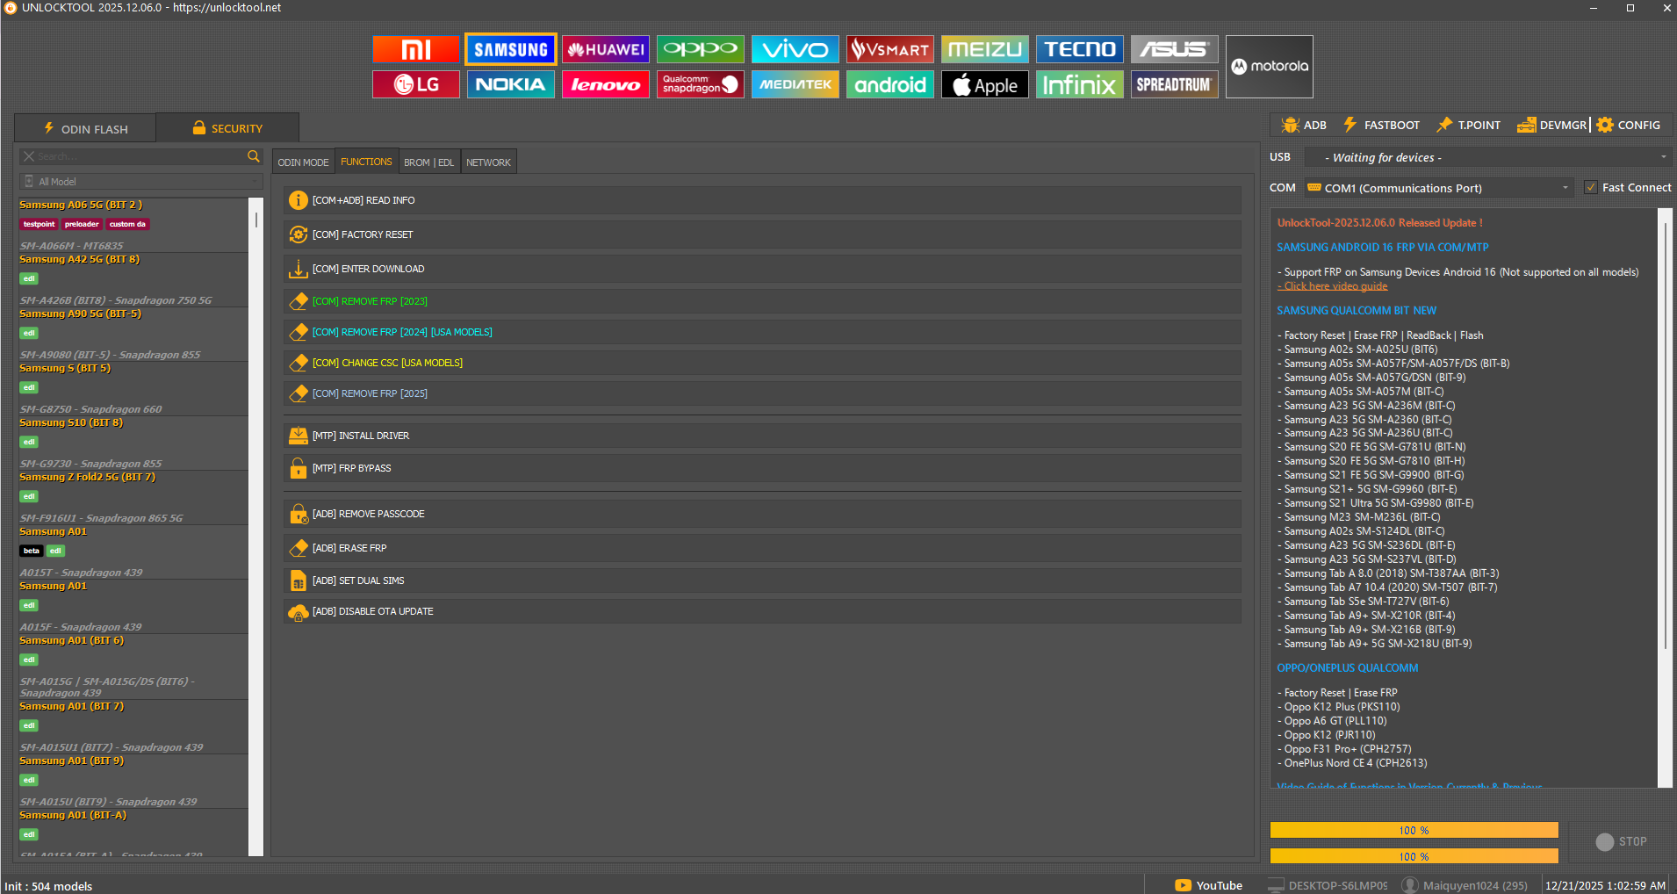Viewport: 1677px width, 894px height.
Task: Click the video guide link
Action: tap(1333, 286)
